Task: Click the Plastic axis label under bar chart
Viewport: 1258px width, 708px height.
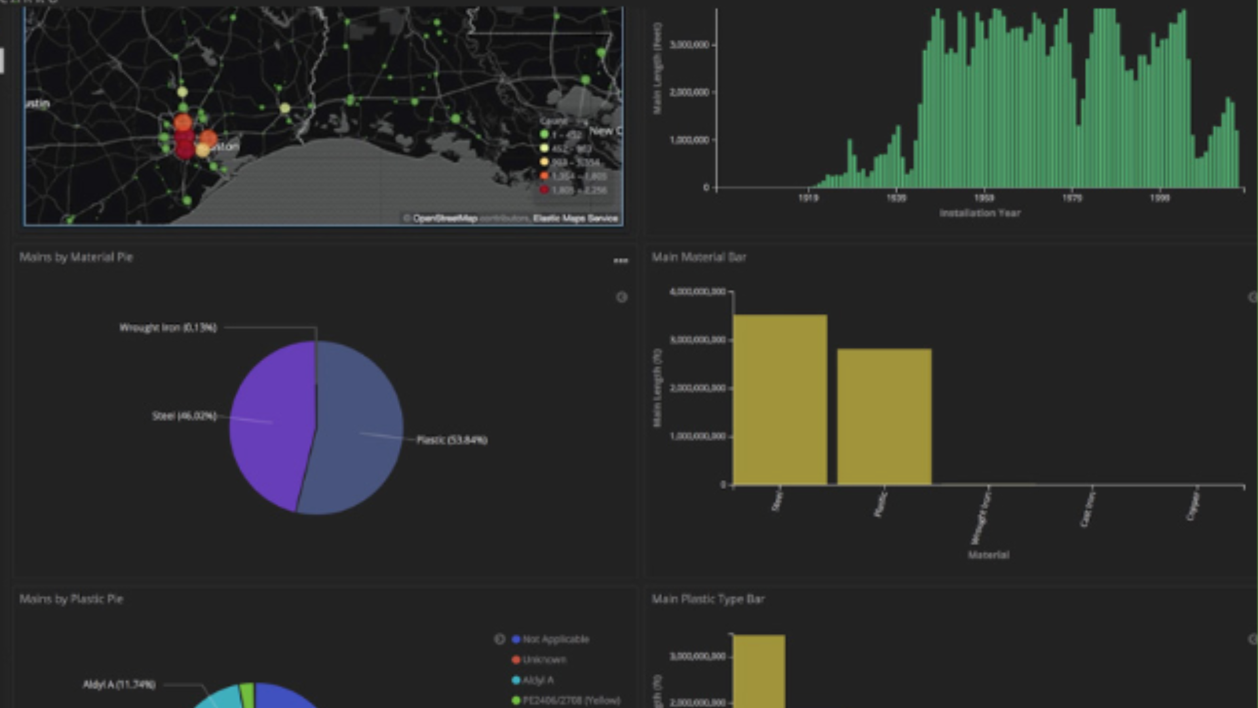Action: pos(881,503)
